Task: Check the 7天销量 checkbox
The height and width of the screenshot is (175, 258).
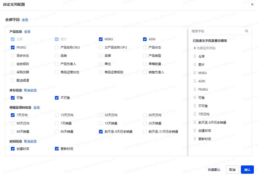Action: pos(57,123)
